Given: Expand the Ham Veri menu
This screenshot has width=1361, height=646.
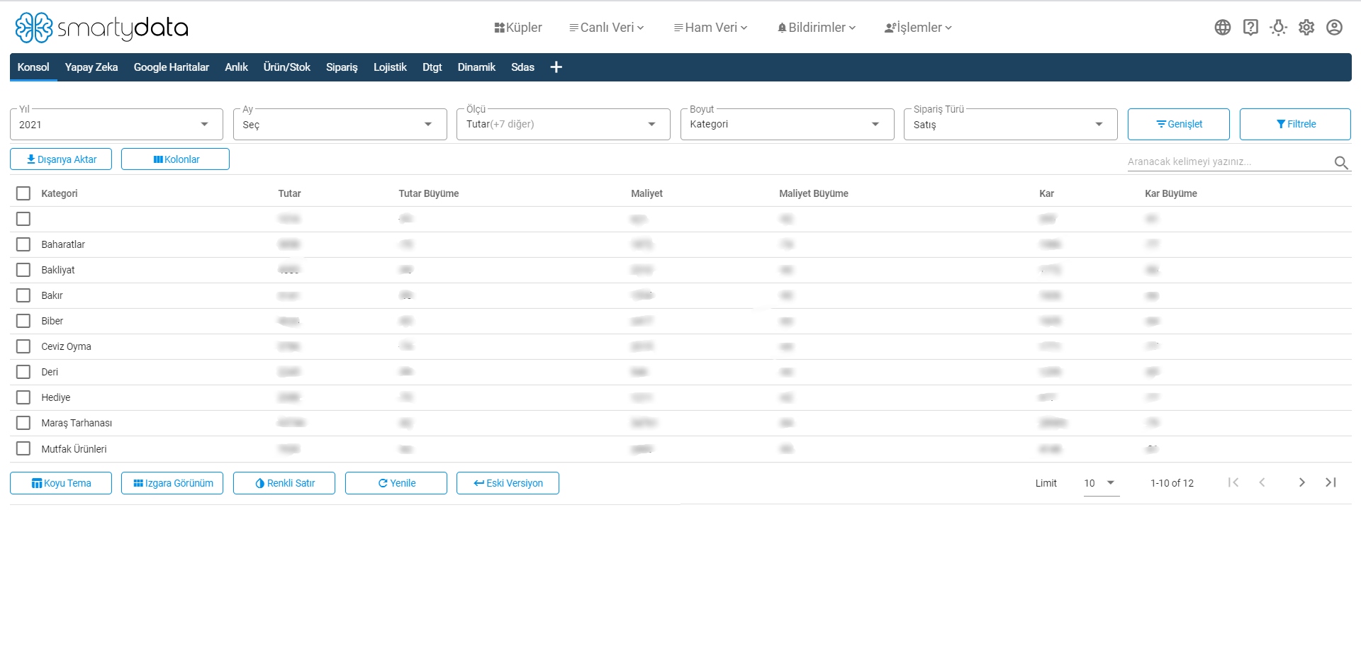Looking at the screenshot, I should 711,28.
